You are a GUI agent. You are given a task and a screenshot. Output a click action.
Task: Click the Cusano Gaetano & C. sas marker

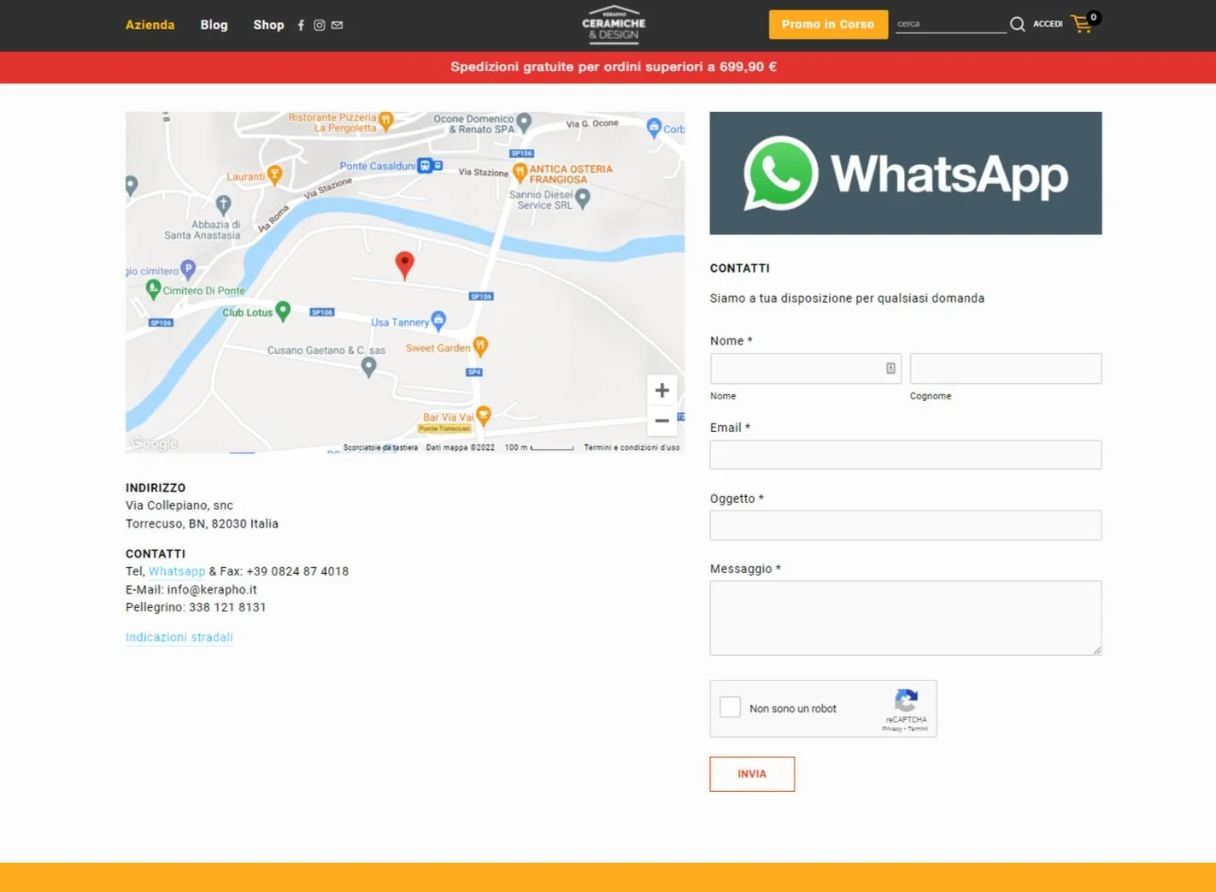[368, 368]
